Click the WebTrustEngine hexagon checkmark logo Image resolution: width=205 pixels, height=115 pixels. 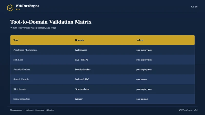pos(10,8)
